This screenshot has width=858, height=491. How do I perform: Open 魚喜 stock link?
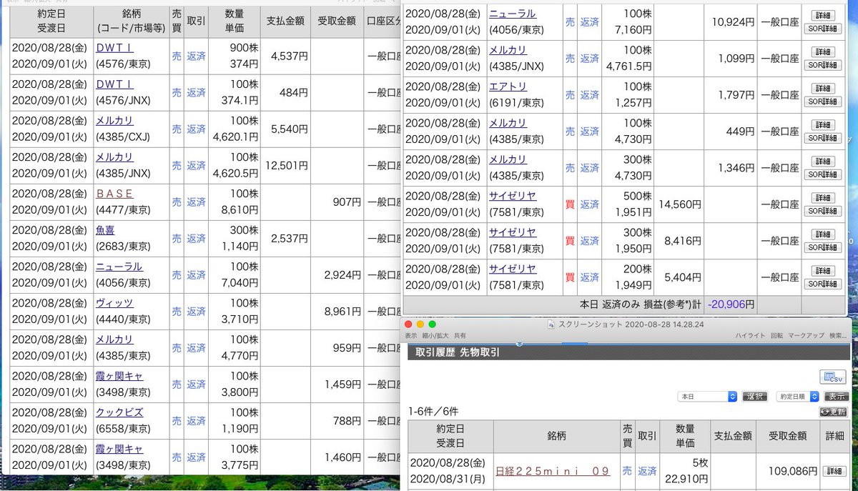[x=106, y=229]
